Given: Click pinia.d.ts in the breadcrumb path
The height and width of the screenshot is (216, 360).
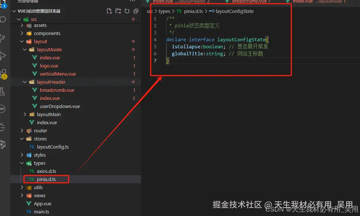Looking at the screenshot, I should coord(193,11).
